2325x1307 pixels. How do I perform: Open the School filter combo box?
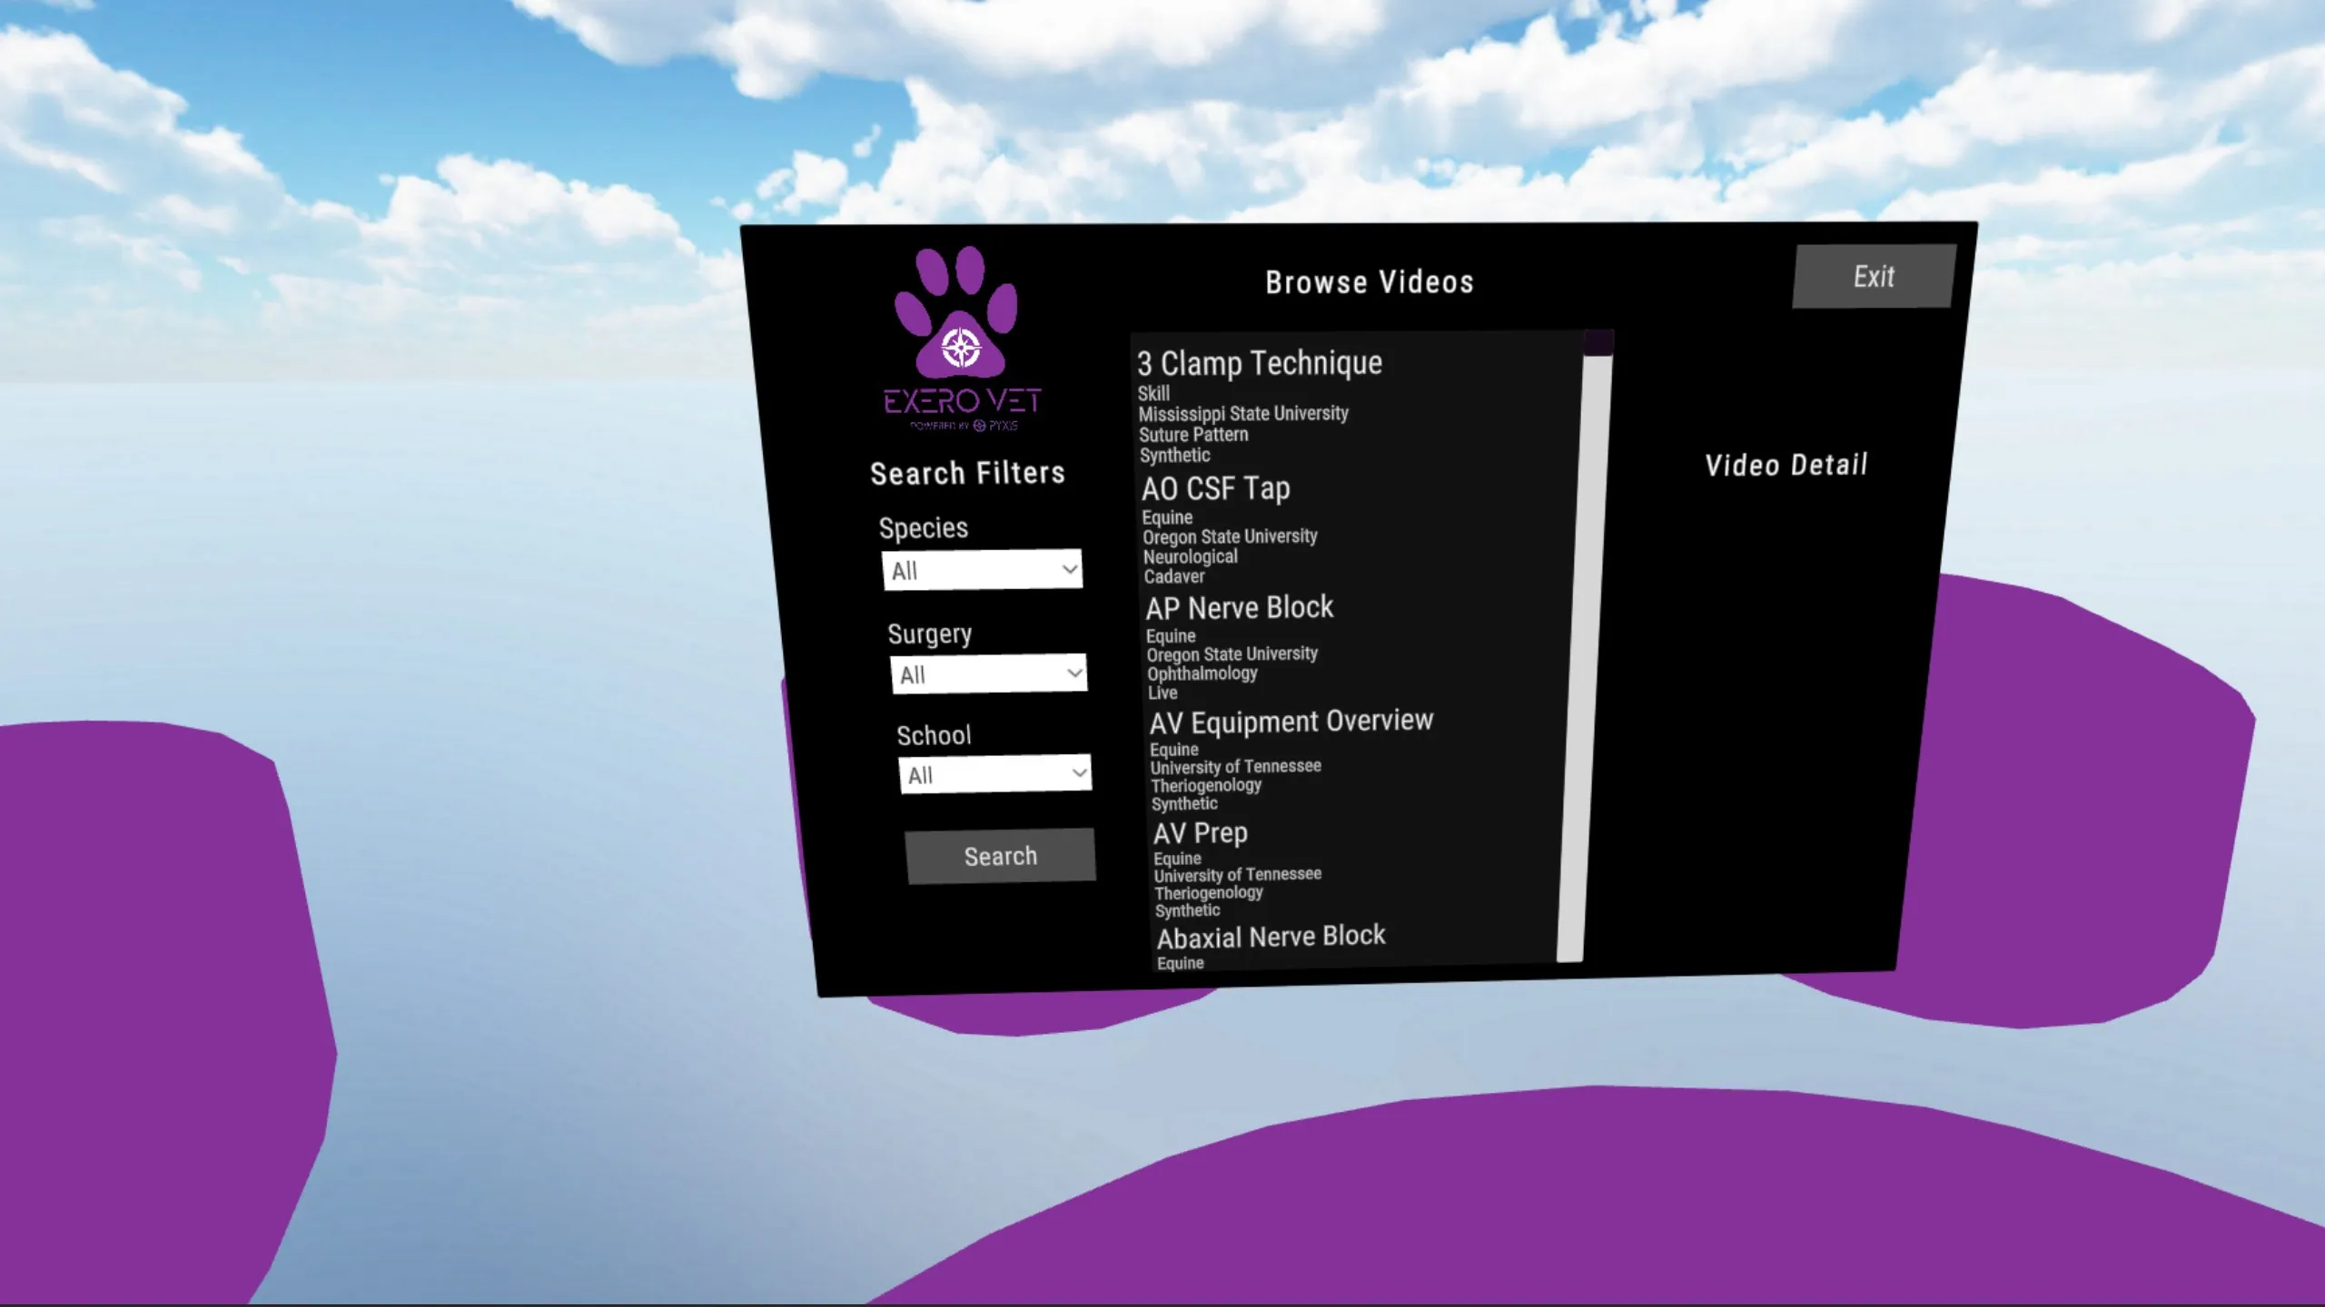tap(994, 774)
